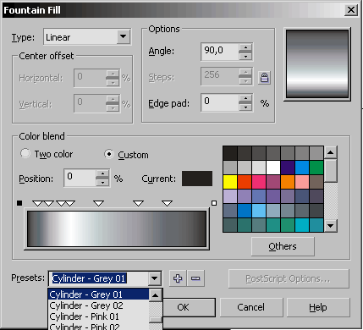This screenshot has height=330, width=363.
Task: Click the add preset plus icon
Action: pyautogui.click(x=178, y=278)
